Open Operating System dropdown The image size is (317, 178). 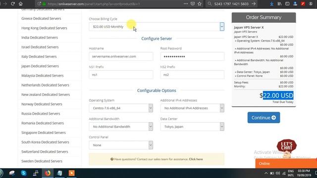point(121,108)
